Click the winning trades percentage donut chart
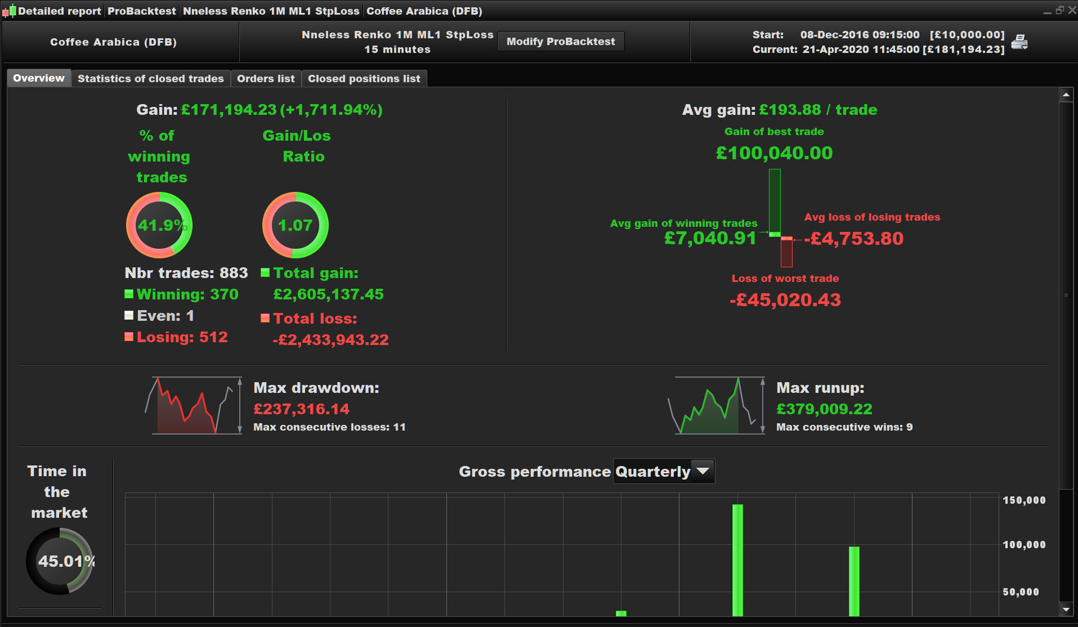Image resolution: width=1078 pixels, height=627 pixels. pos(159,225)
